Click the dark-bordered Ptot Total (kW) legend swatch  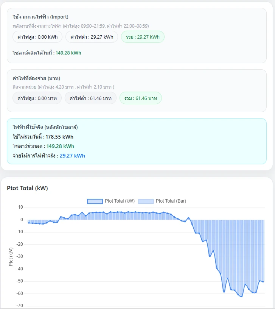click(95, 201)
